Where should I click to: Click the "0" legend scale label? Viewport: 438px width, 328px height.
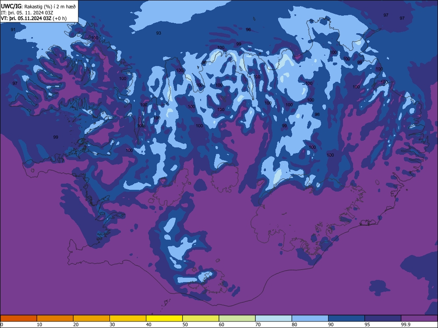click(x=2, y=325)
